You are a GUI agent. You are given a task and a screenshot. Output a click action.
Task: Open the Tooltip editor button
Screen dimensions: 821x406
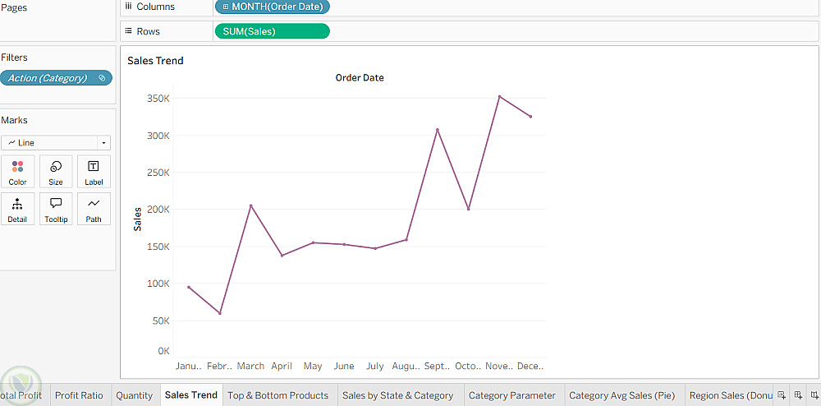[x=56, y=209]
